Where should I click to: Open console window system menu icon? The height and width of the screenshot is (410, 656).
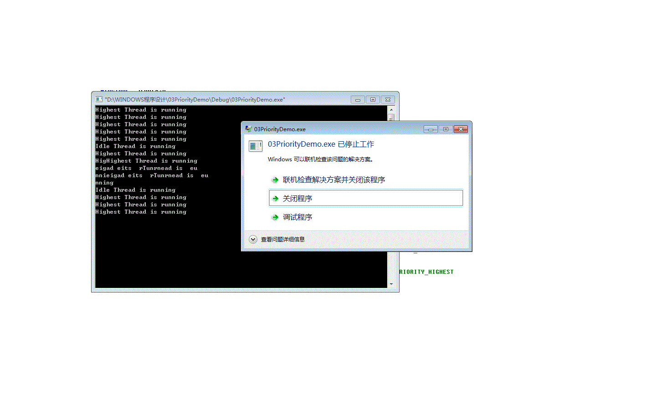[99, 99]
